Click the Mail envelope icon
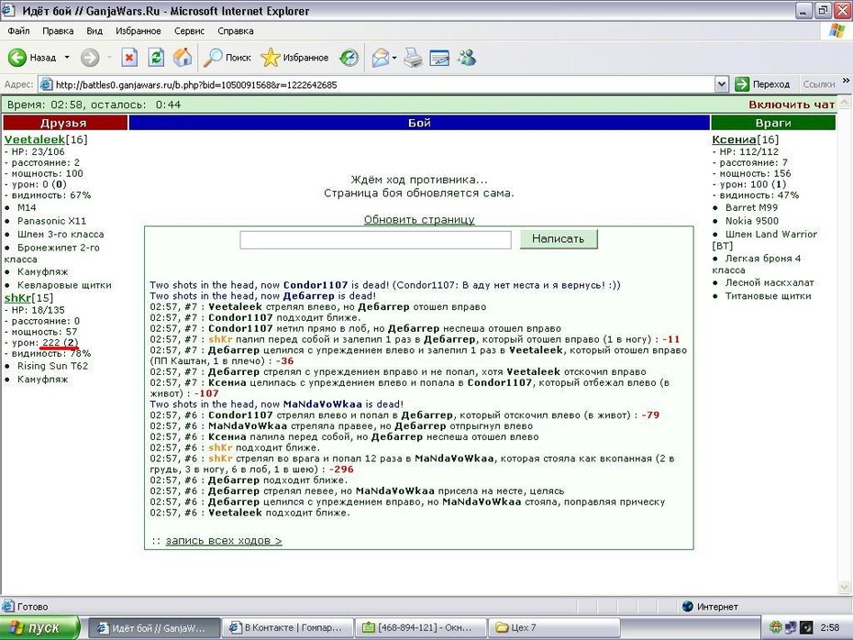 381,57
